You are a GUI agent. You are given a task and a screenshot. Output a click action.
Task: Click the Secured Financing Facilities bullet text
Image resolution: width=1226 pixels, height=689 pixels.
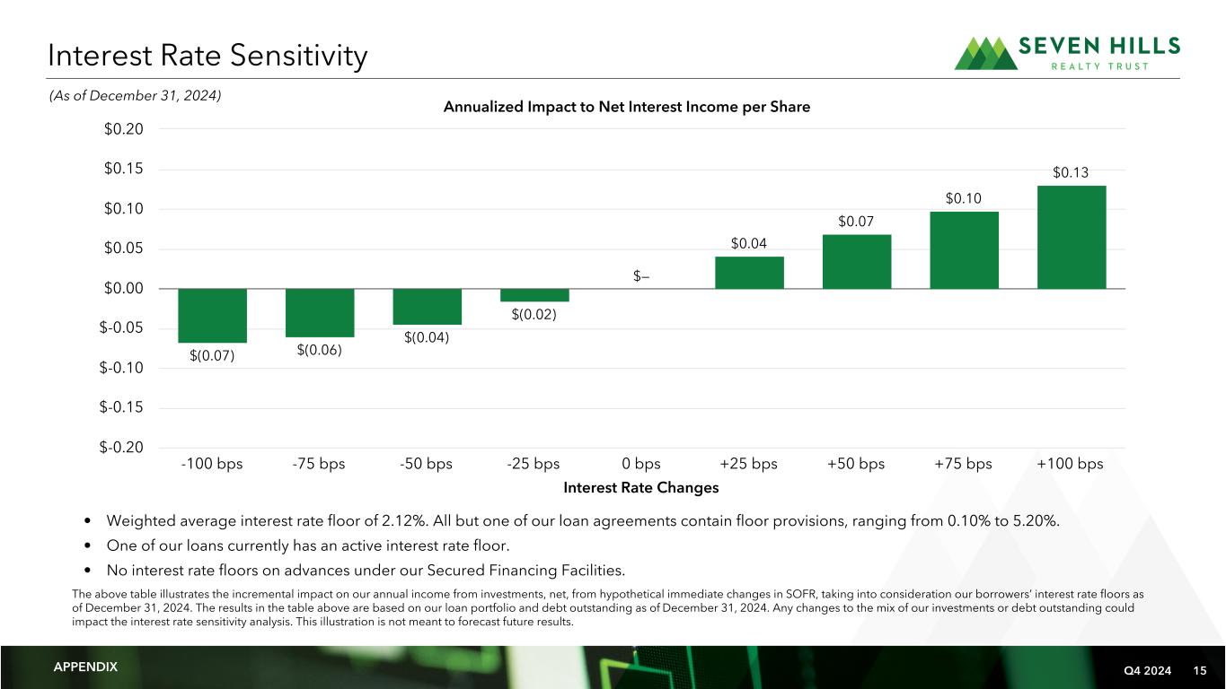[366, 570]
